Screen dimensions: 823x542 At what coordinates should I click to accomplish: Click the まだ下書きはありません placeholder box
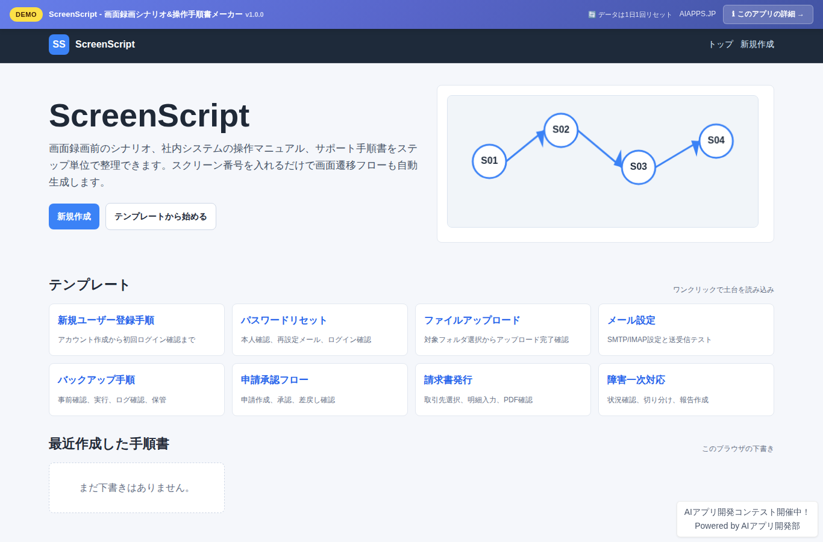click(137, 488)
